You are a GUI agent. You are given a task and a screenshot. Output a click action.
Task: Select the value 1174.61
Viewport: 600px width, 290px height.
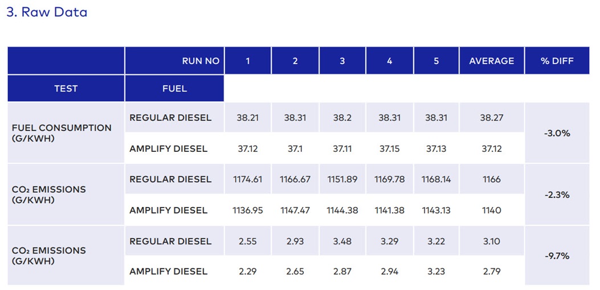tap(248, 179)
